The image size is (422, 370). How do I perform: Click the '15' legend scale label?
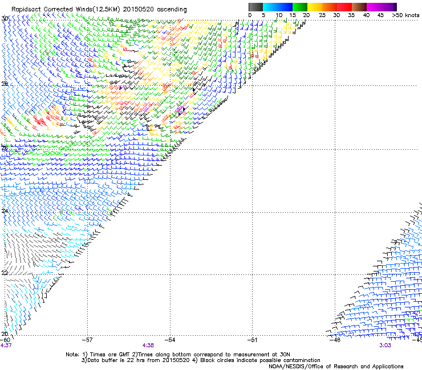[293, 15]
